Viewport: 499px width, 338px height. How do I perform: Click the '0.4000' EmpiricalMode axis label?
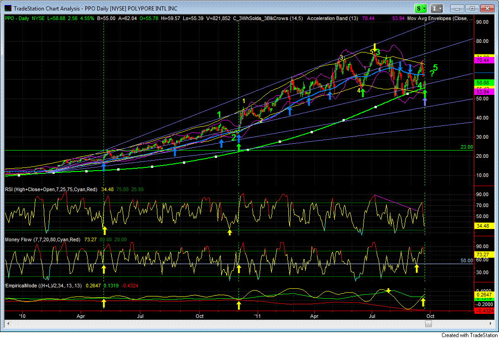(x=483, y=291)
